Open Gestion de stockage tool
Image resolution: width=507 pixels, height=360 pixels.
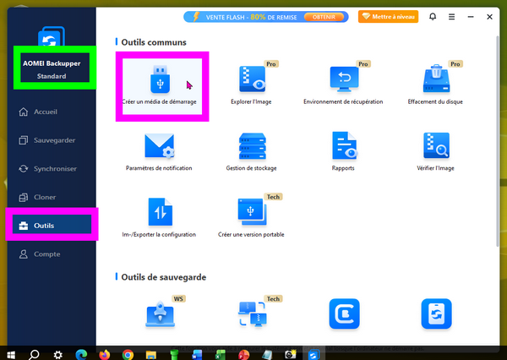click(x=253, y=150)
